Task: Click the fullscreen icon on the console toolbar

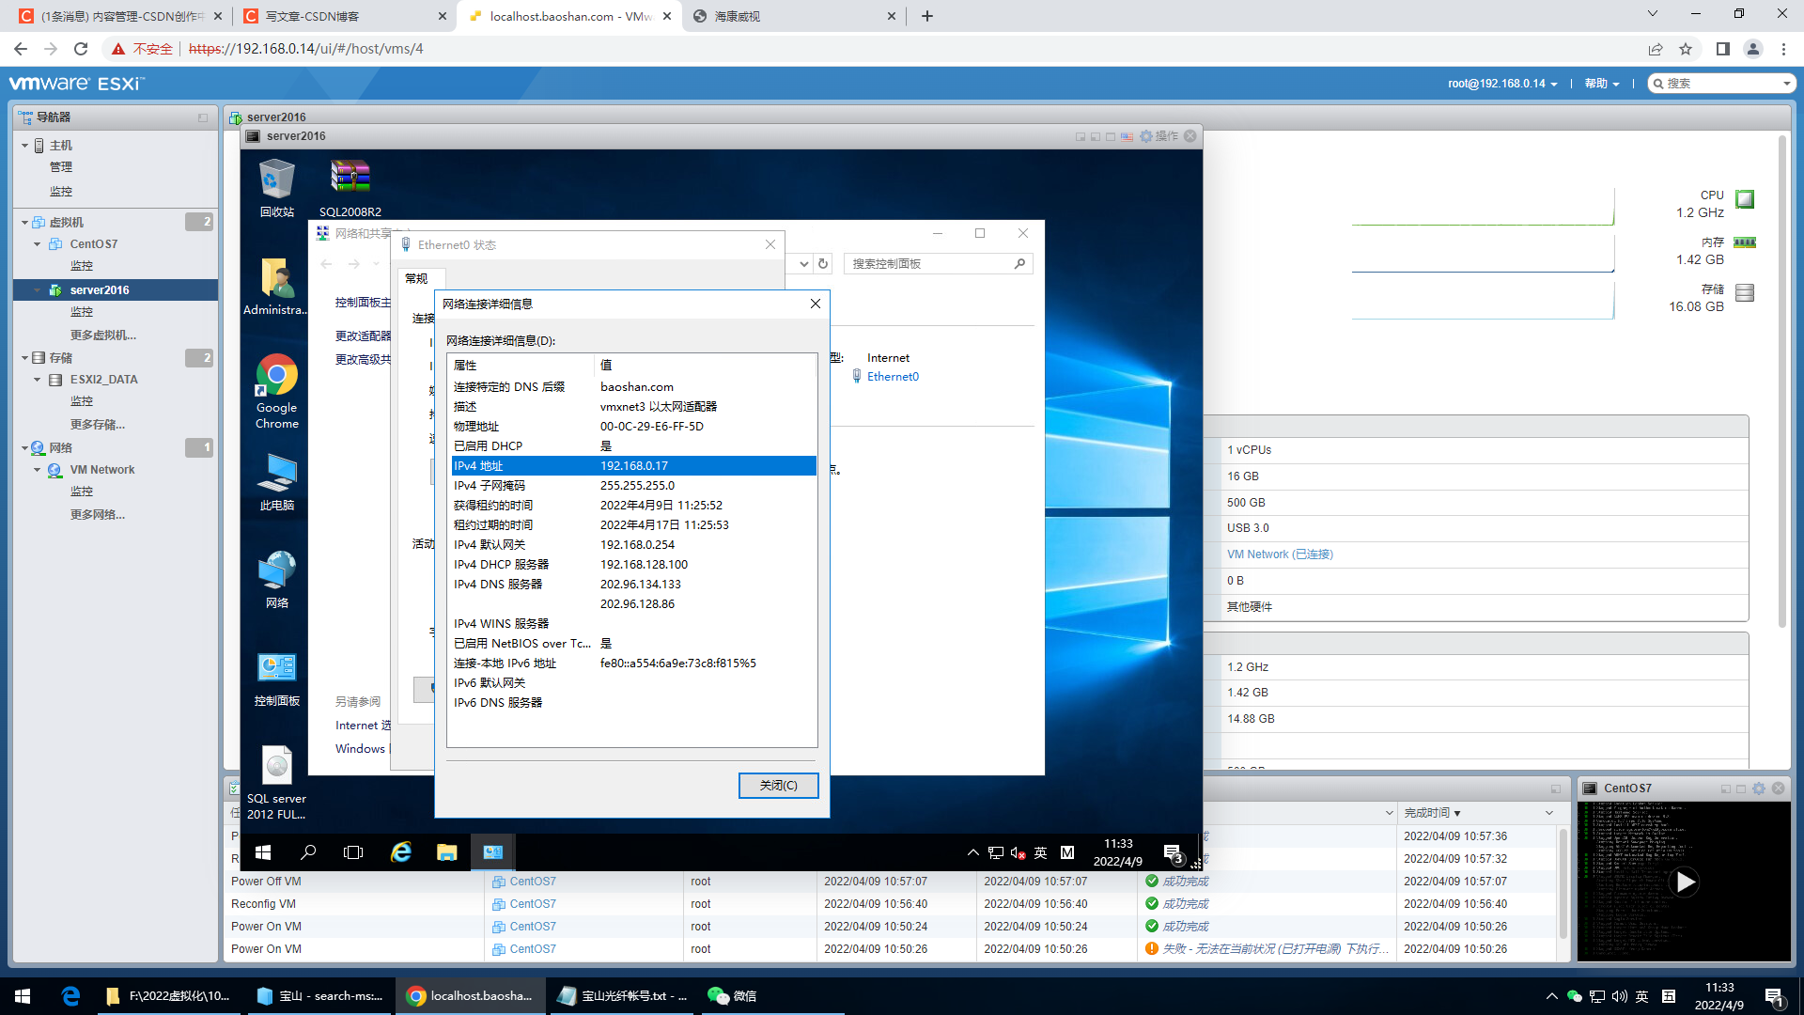Action: [x=1112, y=136]
